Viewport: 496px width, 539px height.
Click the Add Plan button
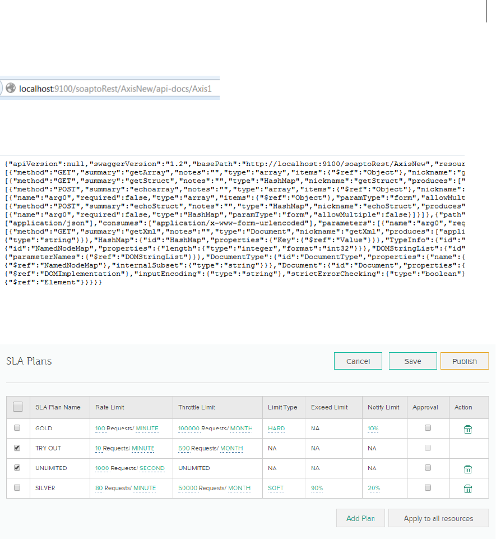tap(360, 518)
